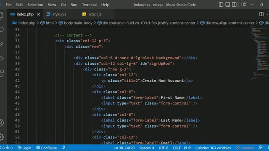The image size is (269, 151).
Task: Select the index.php editor tab
Action: point(25,14)
